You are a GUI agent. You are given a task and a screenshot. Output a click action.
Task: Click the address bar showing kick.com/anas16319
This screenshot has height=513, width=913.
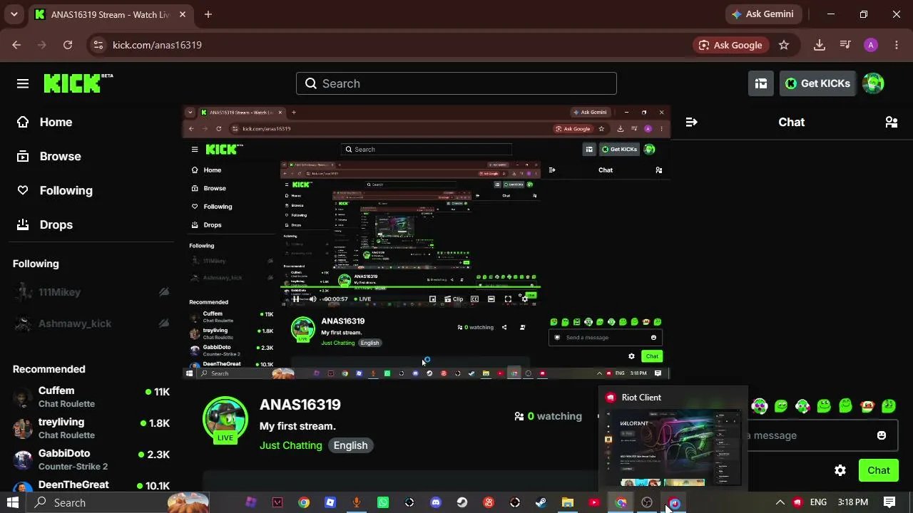pos(157,45)
